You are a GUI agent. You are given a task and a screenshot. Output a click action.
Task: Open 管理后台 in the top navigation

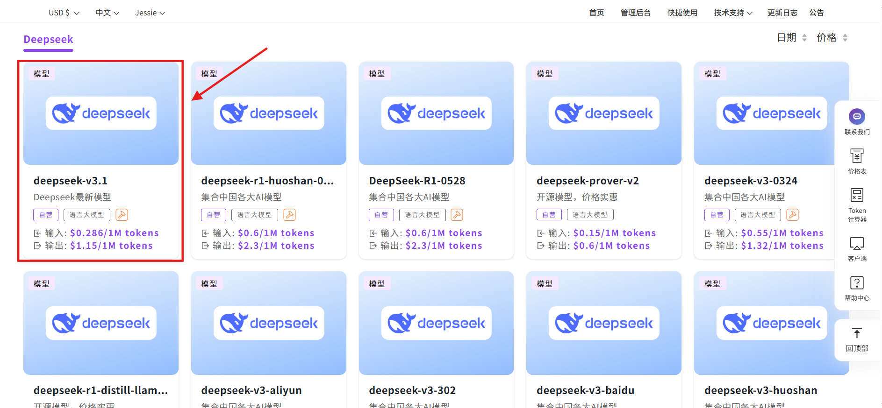click(636, 13)
